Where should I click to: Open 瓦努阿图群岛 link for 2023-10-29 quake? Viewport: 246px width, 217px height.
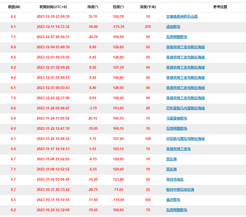click(177, 210)
